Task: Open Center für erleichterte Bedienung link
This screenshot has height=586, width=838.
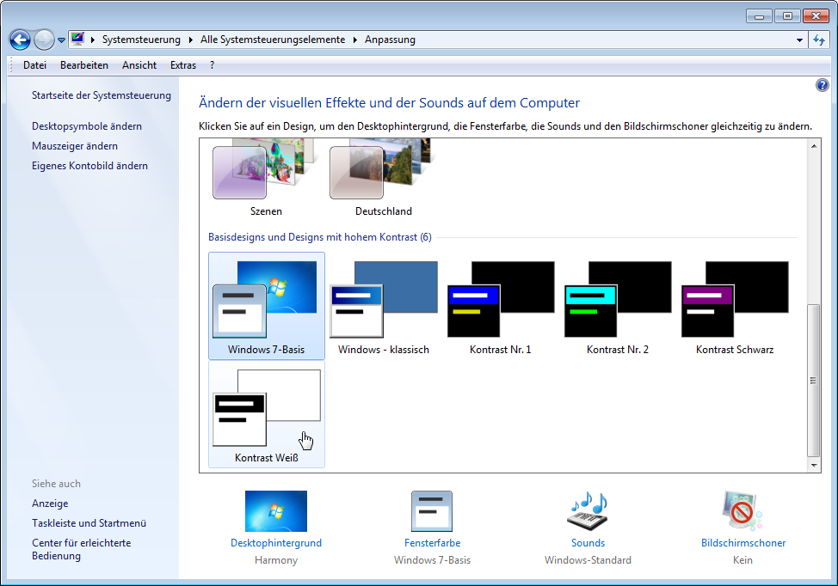Action: tap(81, 549)
